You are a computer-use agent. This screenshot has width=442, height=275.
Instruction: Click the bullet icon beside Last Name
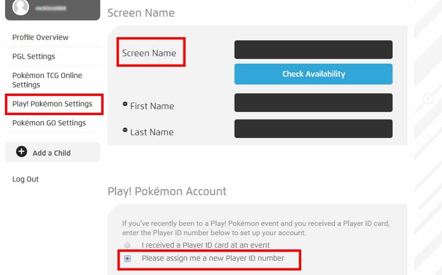point(125,130)
